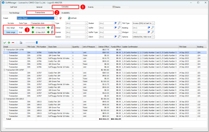
Task: Clear the Booker filter with eraser icon
Action: (115, 23)
